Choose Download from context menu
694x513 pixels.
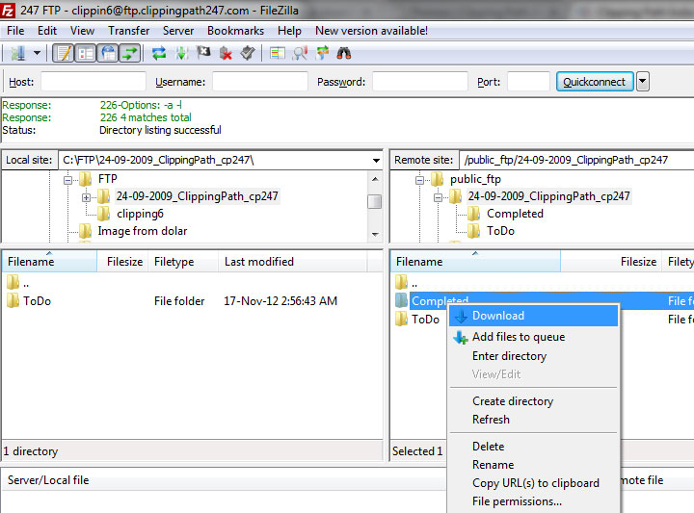[534, 316]
